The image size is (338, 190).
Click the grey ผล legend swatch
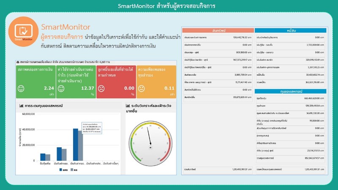[x=72, y=170]
